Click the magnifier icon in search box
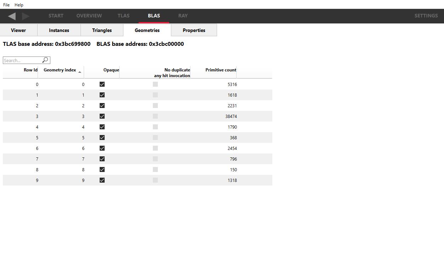The image size is (444, 275). point(45,60)
